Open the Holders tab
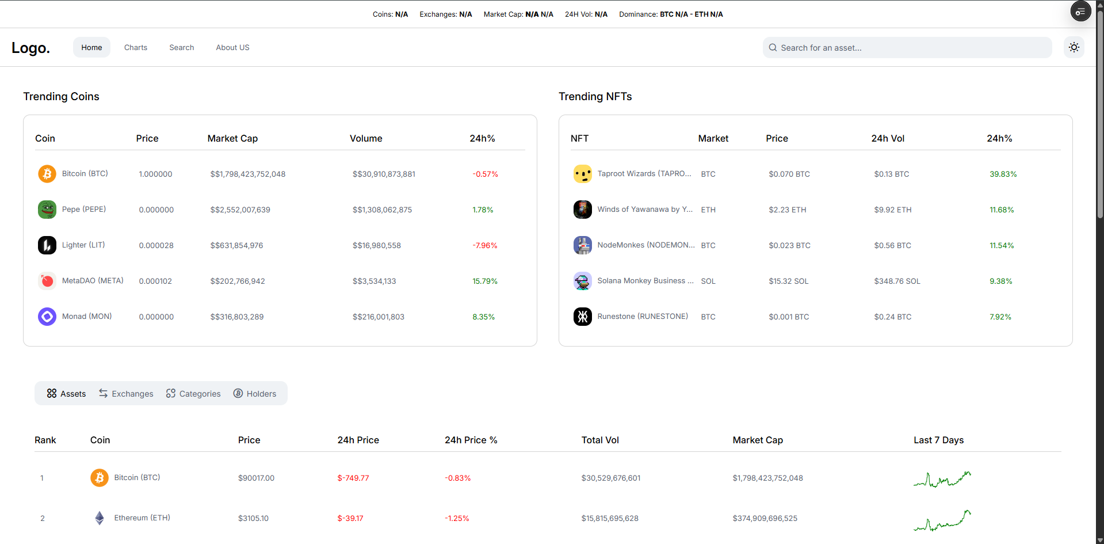This screenshot has height=544, width=1104. [255, 394]
